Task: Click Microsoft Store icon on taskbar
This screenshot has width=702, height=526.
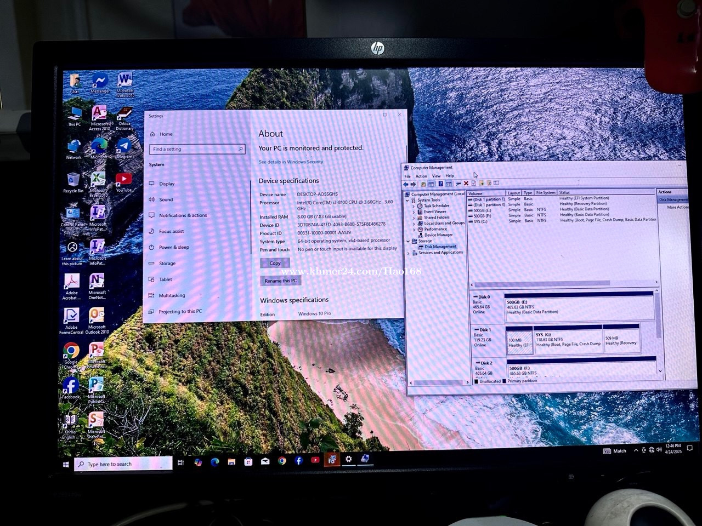Action: pyautogui.click(x=248, y=461)
